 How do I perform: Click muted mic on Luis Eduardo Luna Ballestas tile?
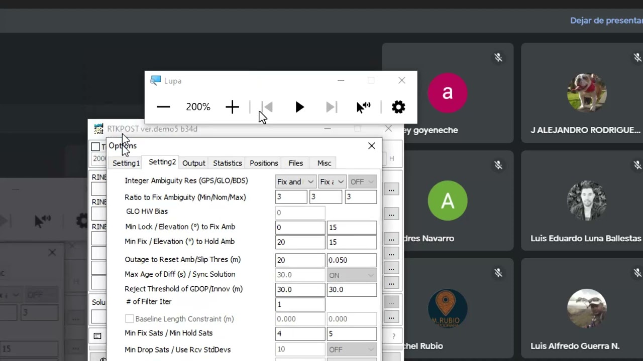pyautogui.click(x=637, y=165)
